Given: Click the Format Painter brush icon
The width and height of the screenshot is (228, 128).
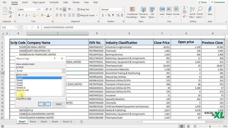Looking at the screenshot, I should tap(10, 17).
